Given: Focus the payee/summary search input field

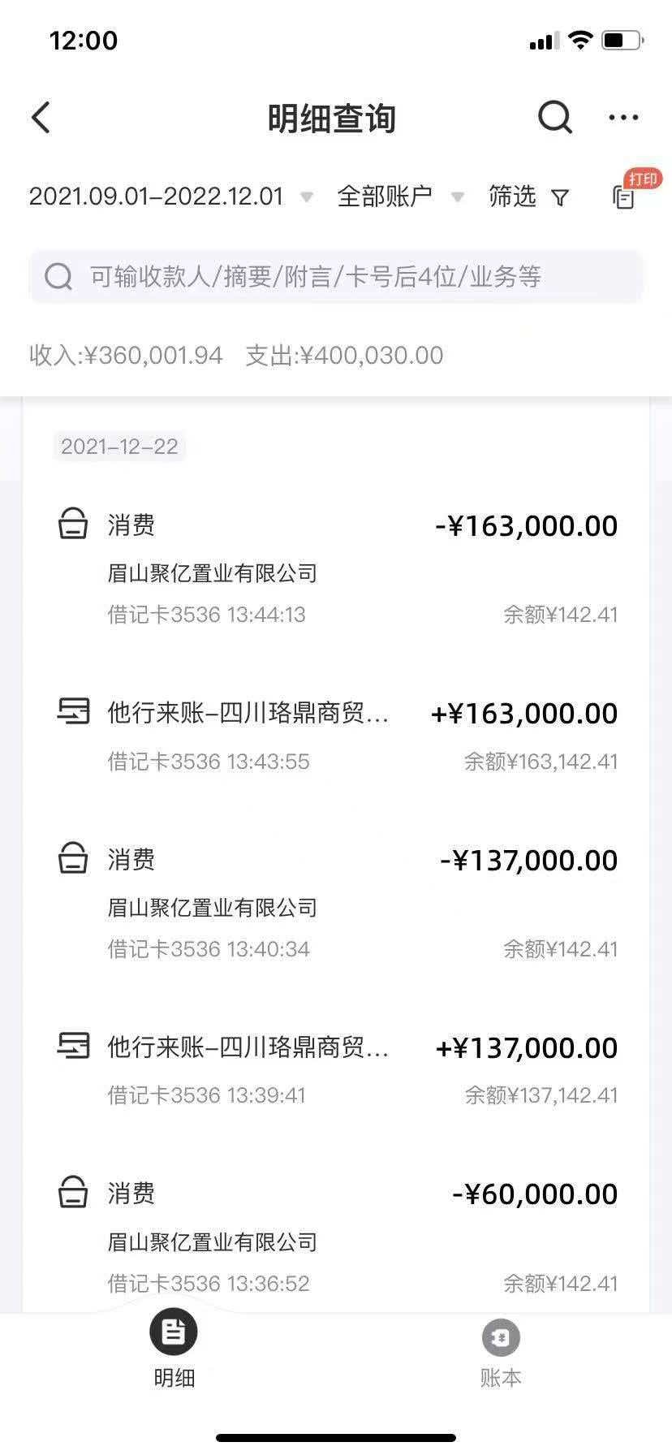Looking at the screenshot, I should [336, 277].
